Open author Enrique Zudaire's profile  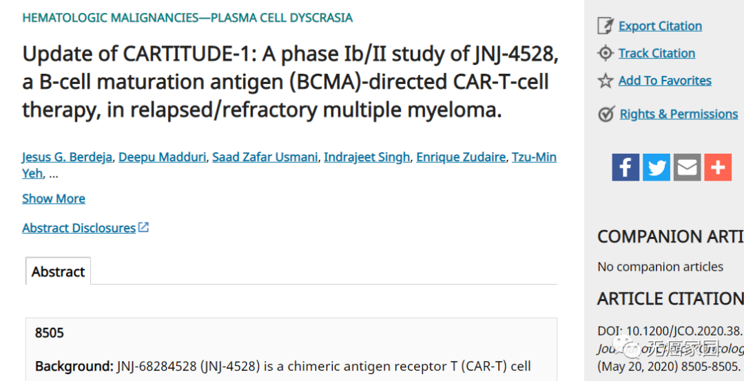pyautogui.click(x=462, y=157)
